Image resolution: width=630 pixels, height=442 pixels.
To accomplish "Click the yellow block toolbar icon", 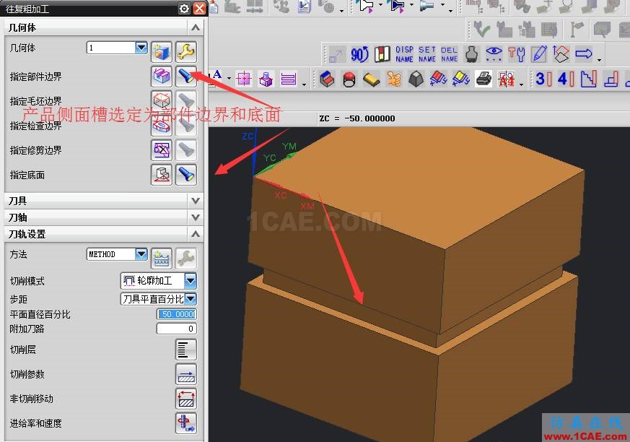I will tap(372, 79).
